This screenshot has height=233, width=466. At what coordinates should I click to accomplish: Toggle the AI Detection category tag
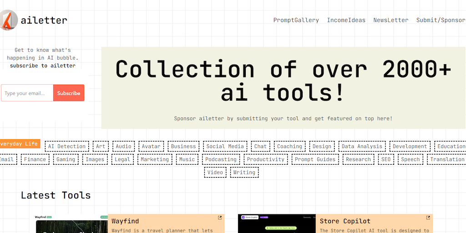(67, 147)
